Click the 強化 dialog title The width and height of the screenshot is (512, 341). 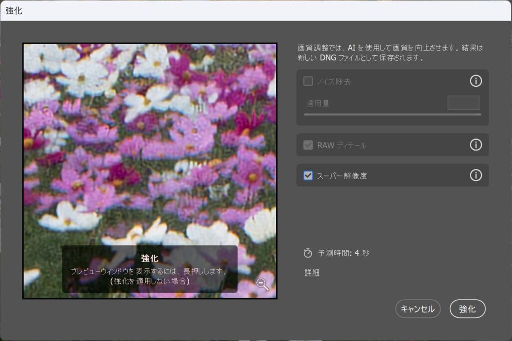(14, 11)
